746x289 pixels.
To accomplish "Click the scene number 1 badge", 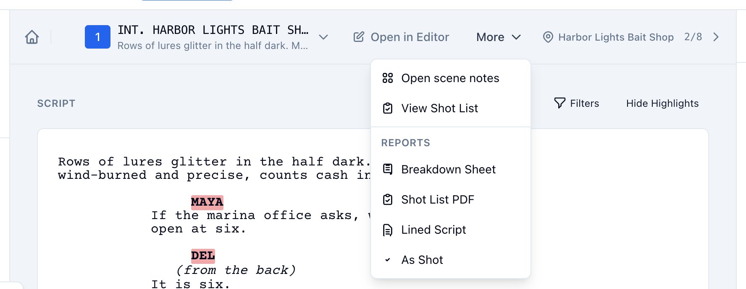I will 97,37.
